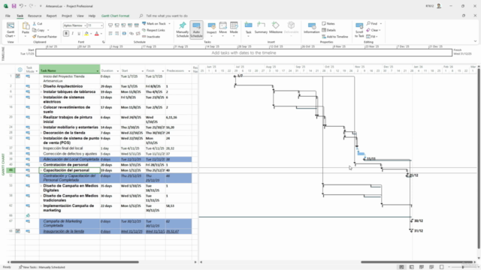The image size is (481, 270).
Task: Insert a Summary task
Action: [x=261, y=28]
